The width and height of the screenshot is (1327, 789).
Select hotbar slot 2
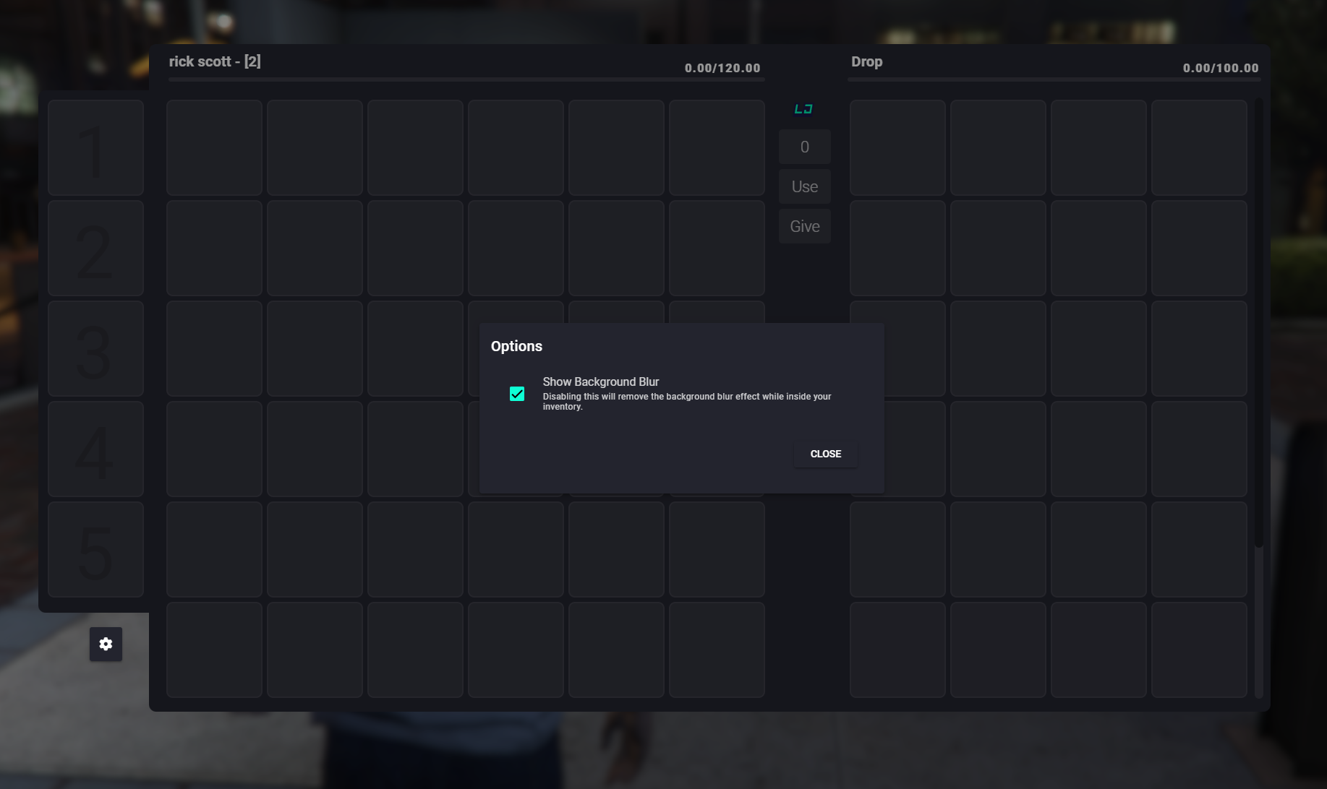coord(95,249)
